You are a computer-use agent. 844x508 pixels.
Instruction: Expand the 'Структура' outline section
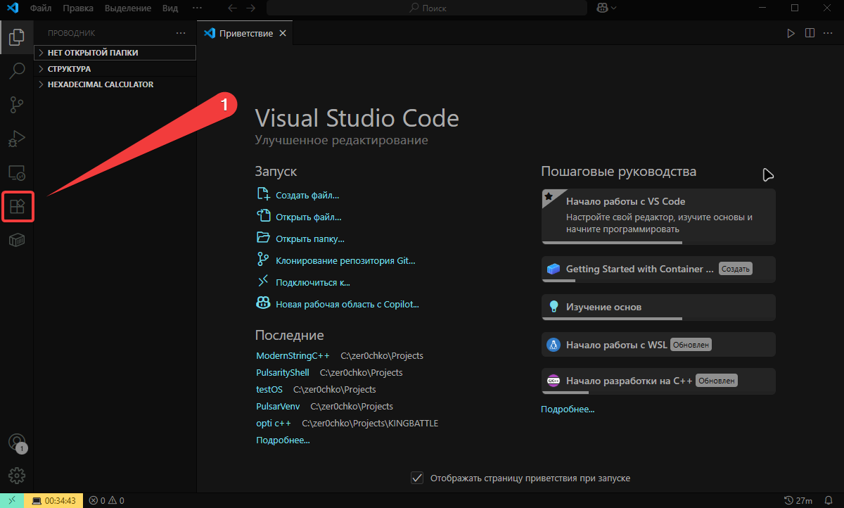69,69
